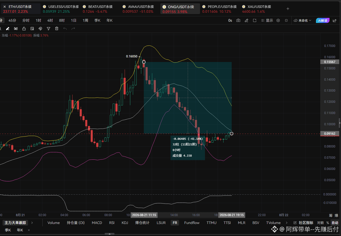Screen dimensions: 341x236
Task: Toggle the Volume indicator
Action: (54, 223)
